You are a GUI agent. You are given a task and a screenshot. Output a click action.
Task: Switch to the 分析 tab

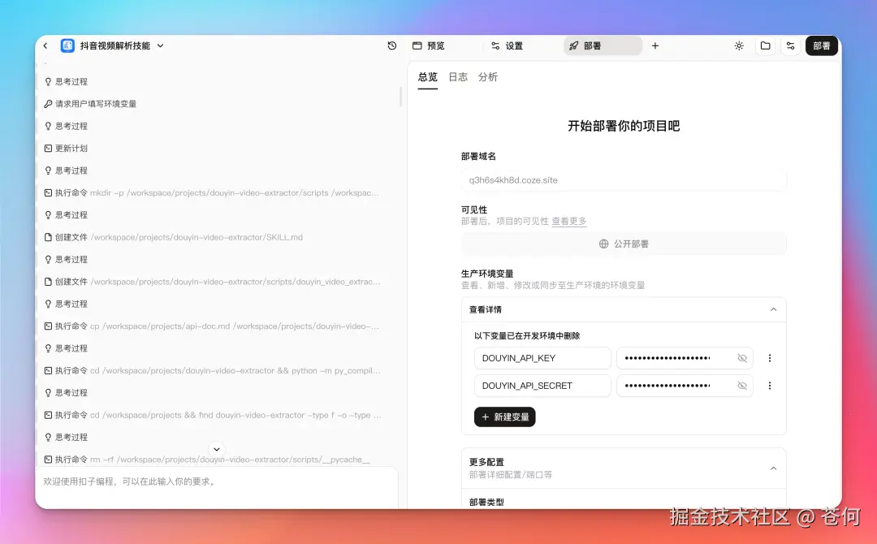coord(488,77)
